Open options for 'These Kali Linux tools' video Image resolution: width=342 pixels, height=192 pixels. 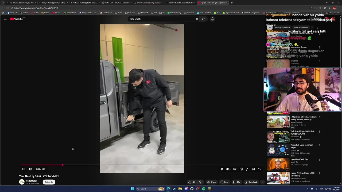(320, 145)
